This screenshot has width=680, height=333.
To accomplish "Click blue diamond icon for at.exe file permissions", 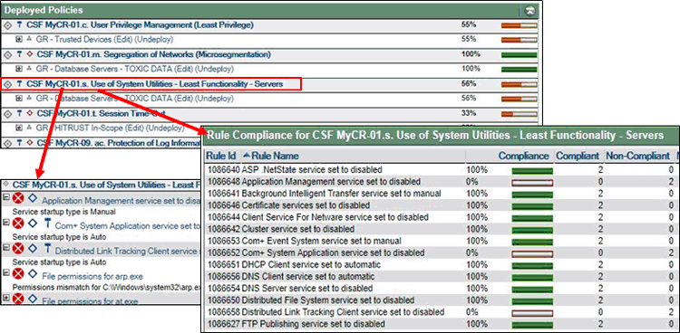I will 32,298.
